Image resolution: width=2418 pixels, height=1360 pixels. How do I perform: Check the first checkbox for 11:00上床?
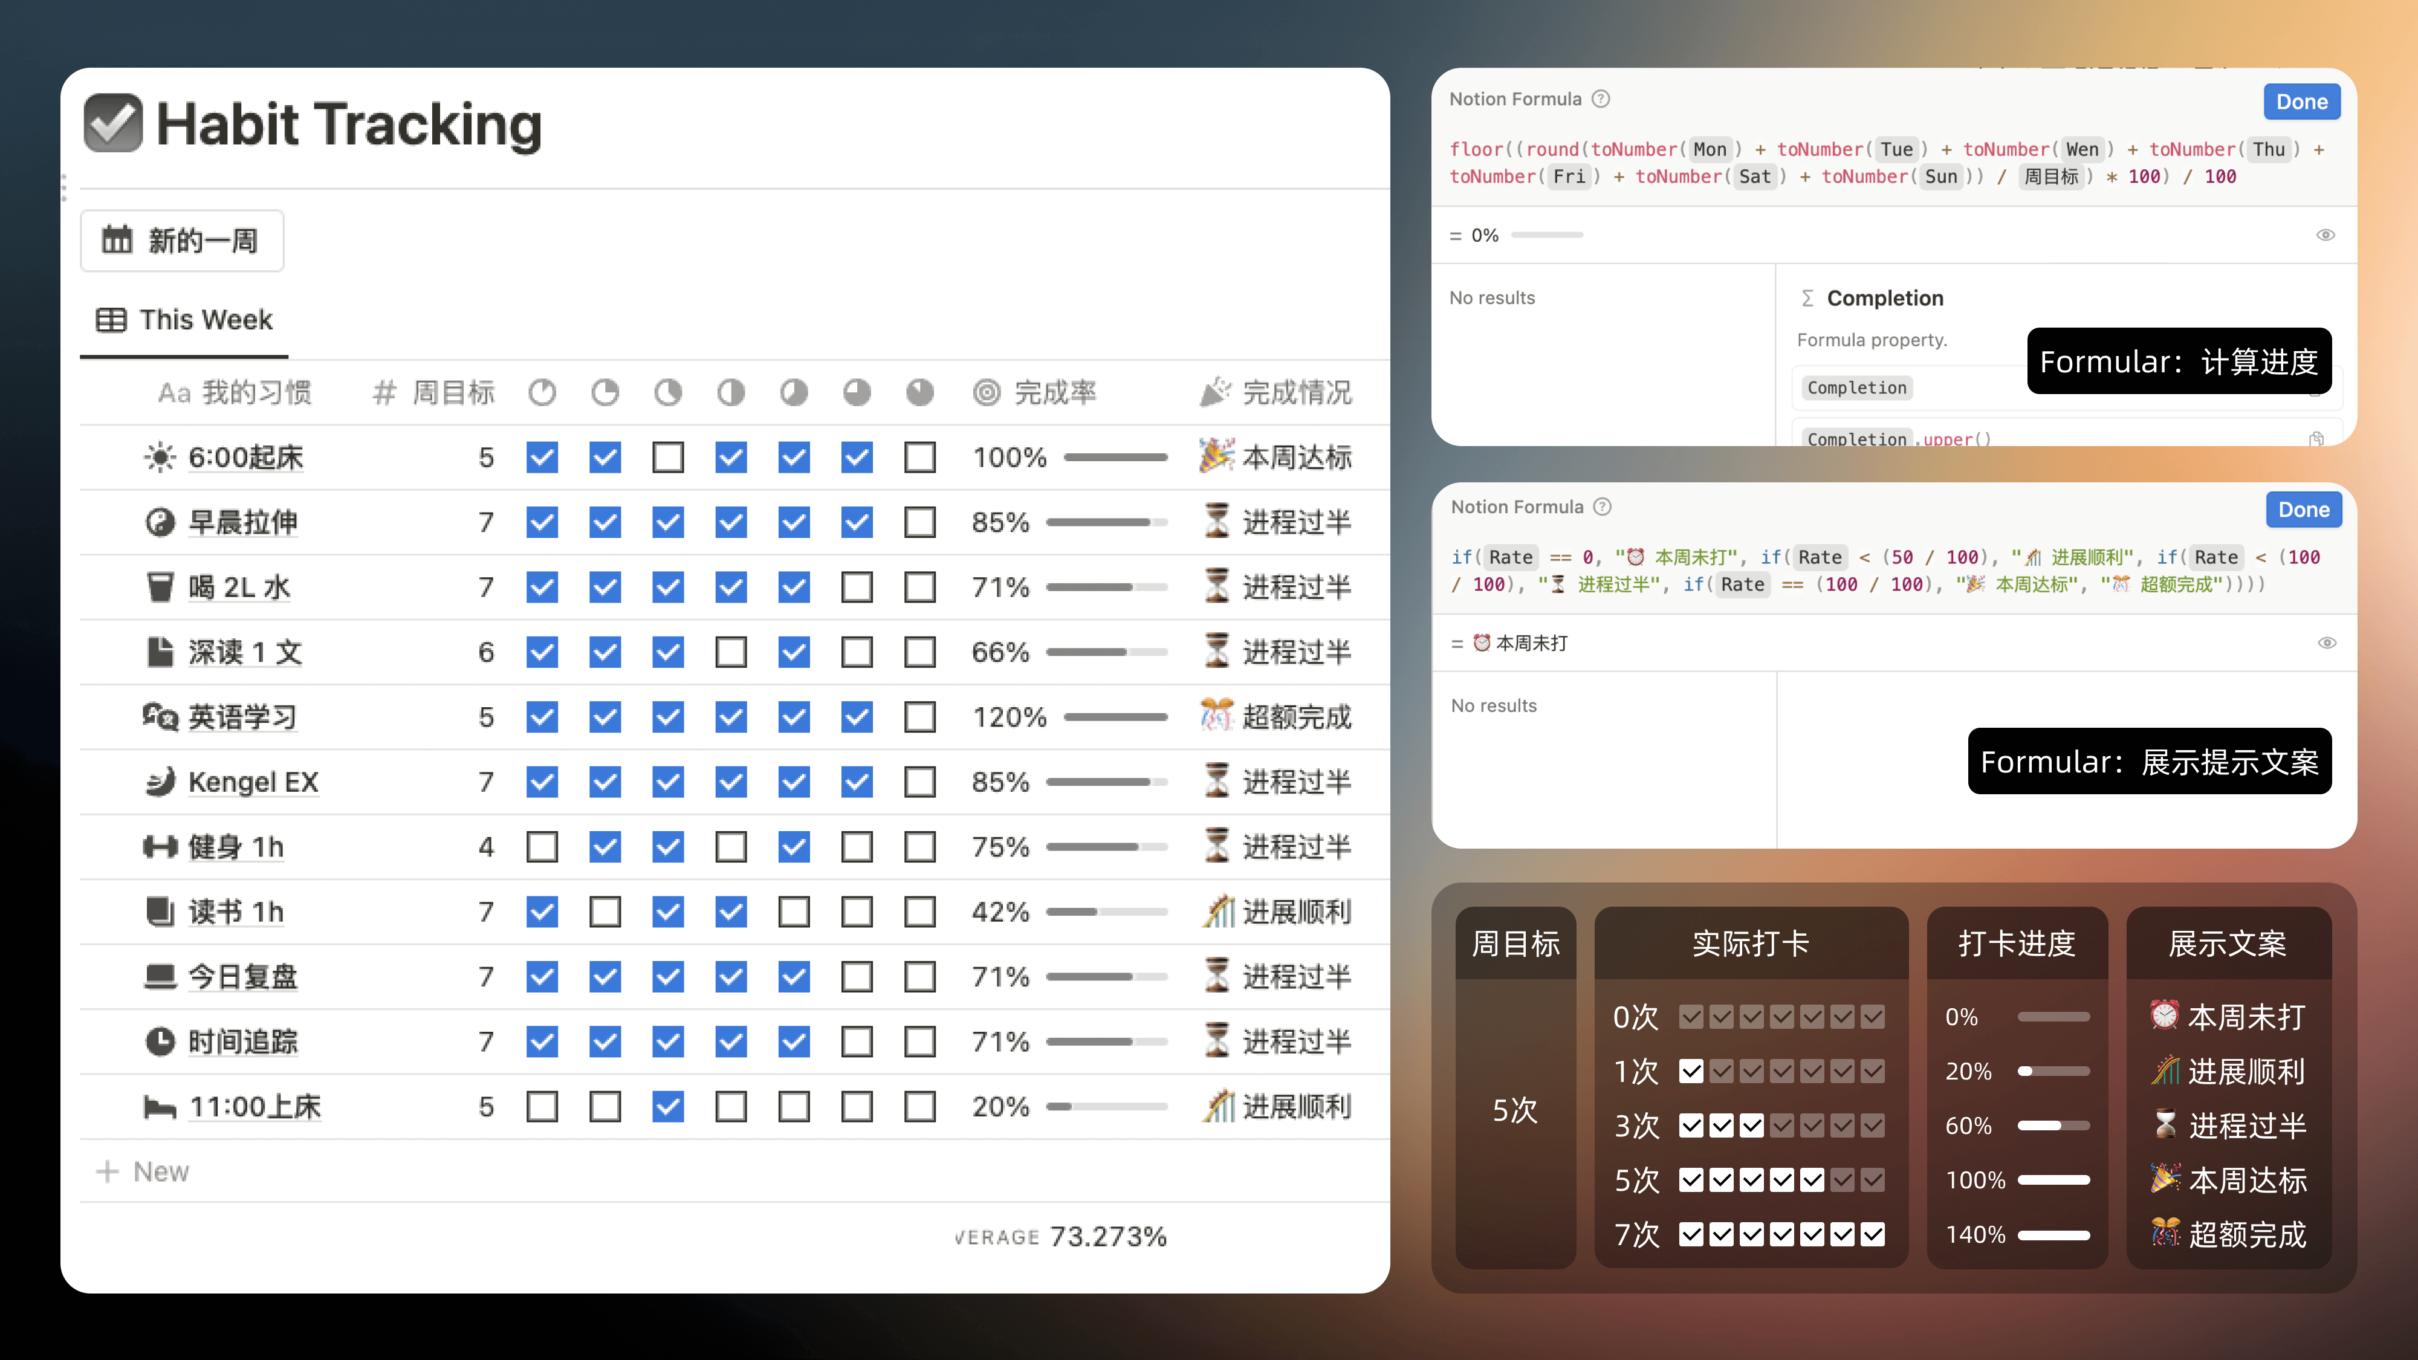[543, 1107]
